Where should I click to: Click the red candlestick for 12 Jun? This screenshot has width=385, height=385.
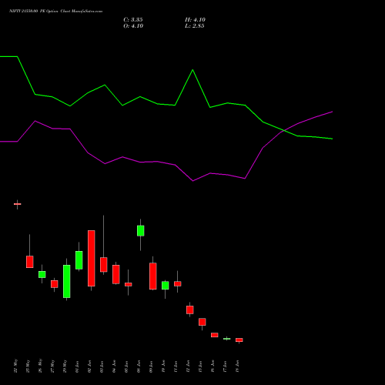190,310
